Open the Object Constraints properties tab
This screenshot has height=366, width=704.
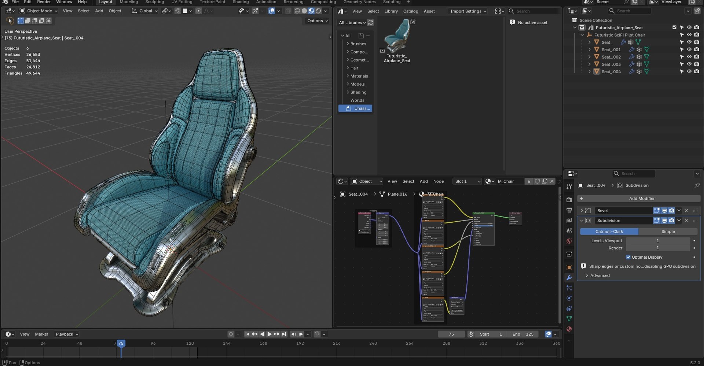[569, 308]
